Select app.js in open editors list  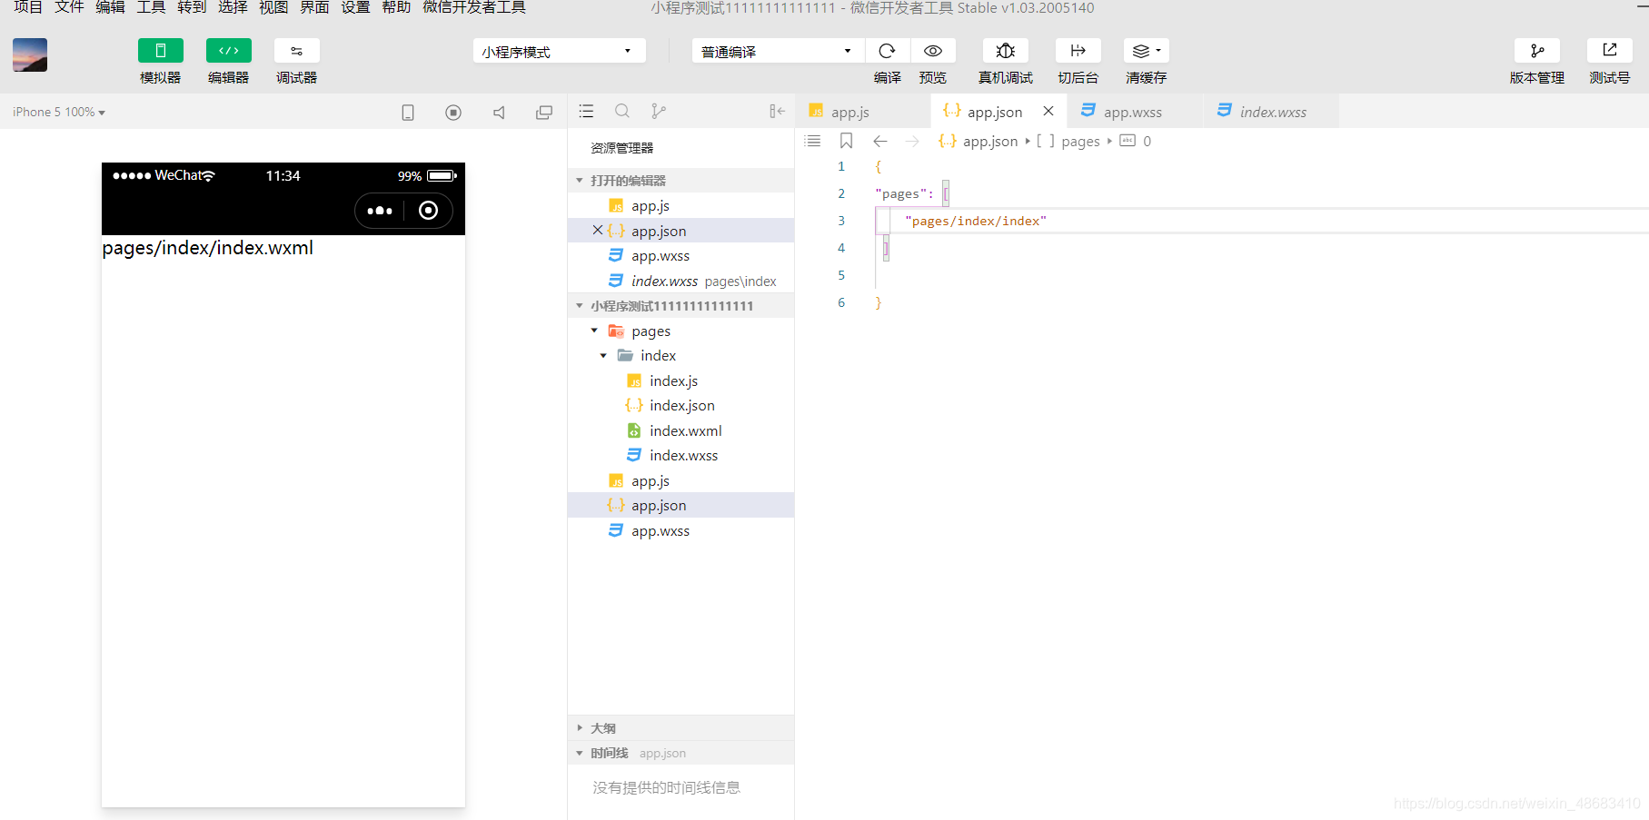point(681,205)
